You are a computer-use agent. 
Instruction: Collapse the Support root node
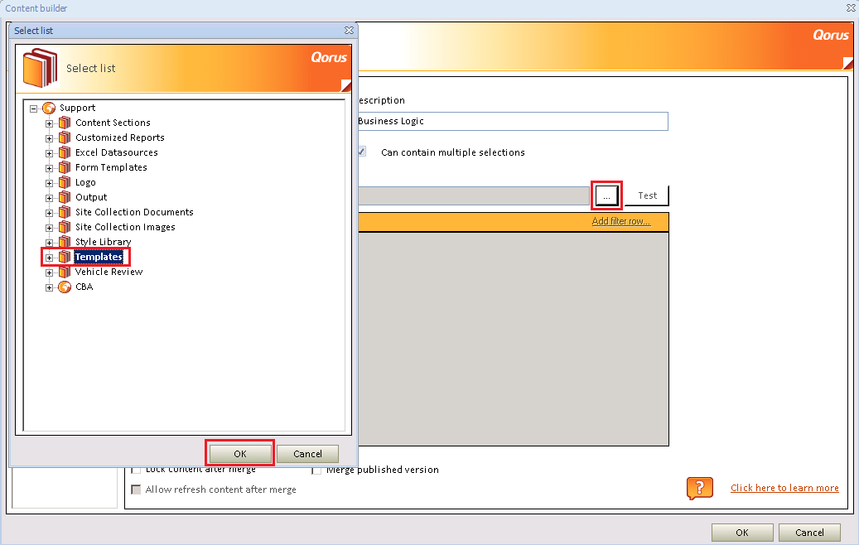point(33,109)
